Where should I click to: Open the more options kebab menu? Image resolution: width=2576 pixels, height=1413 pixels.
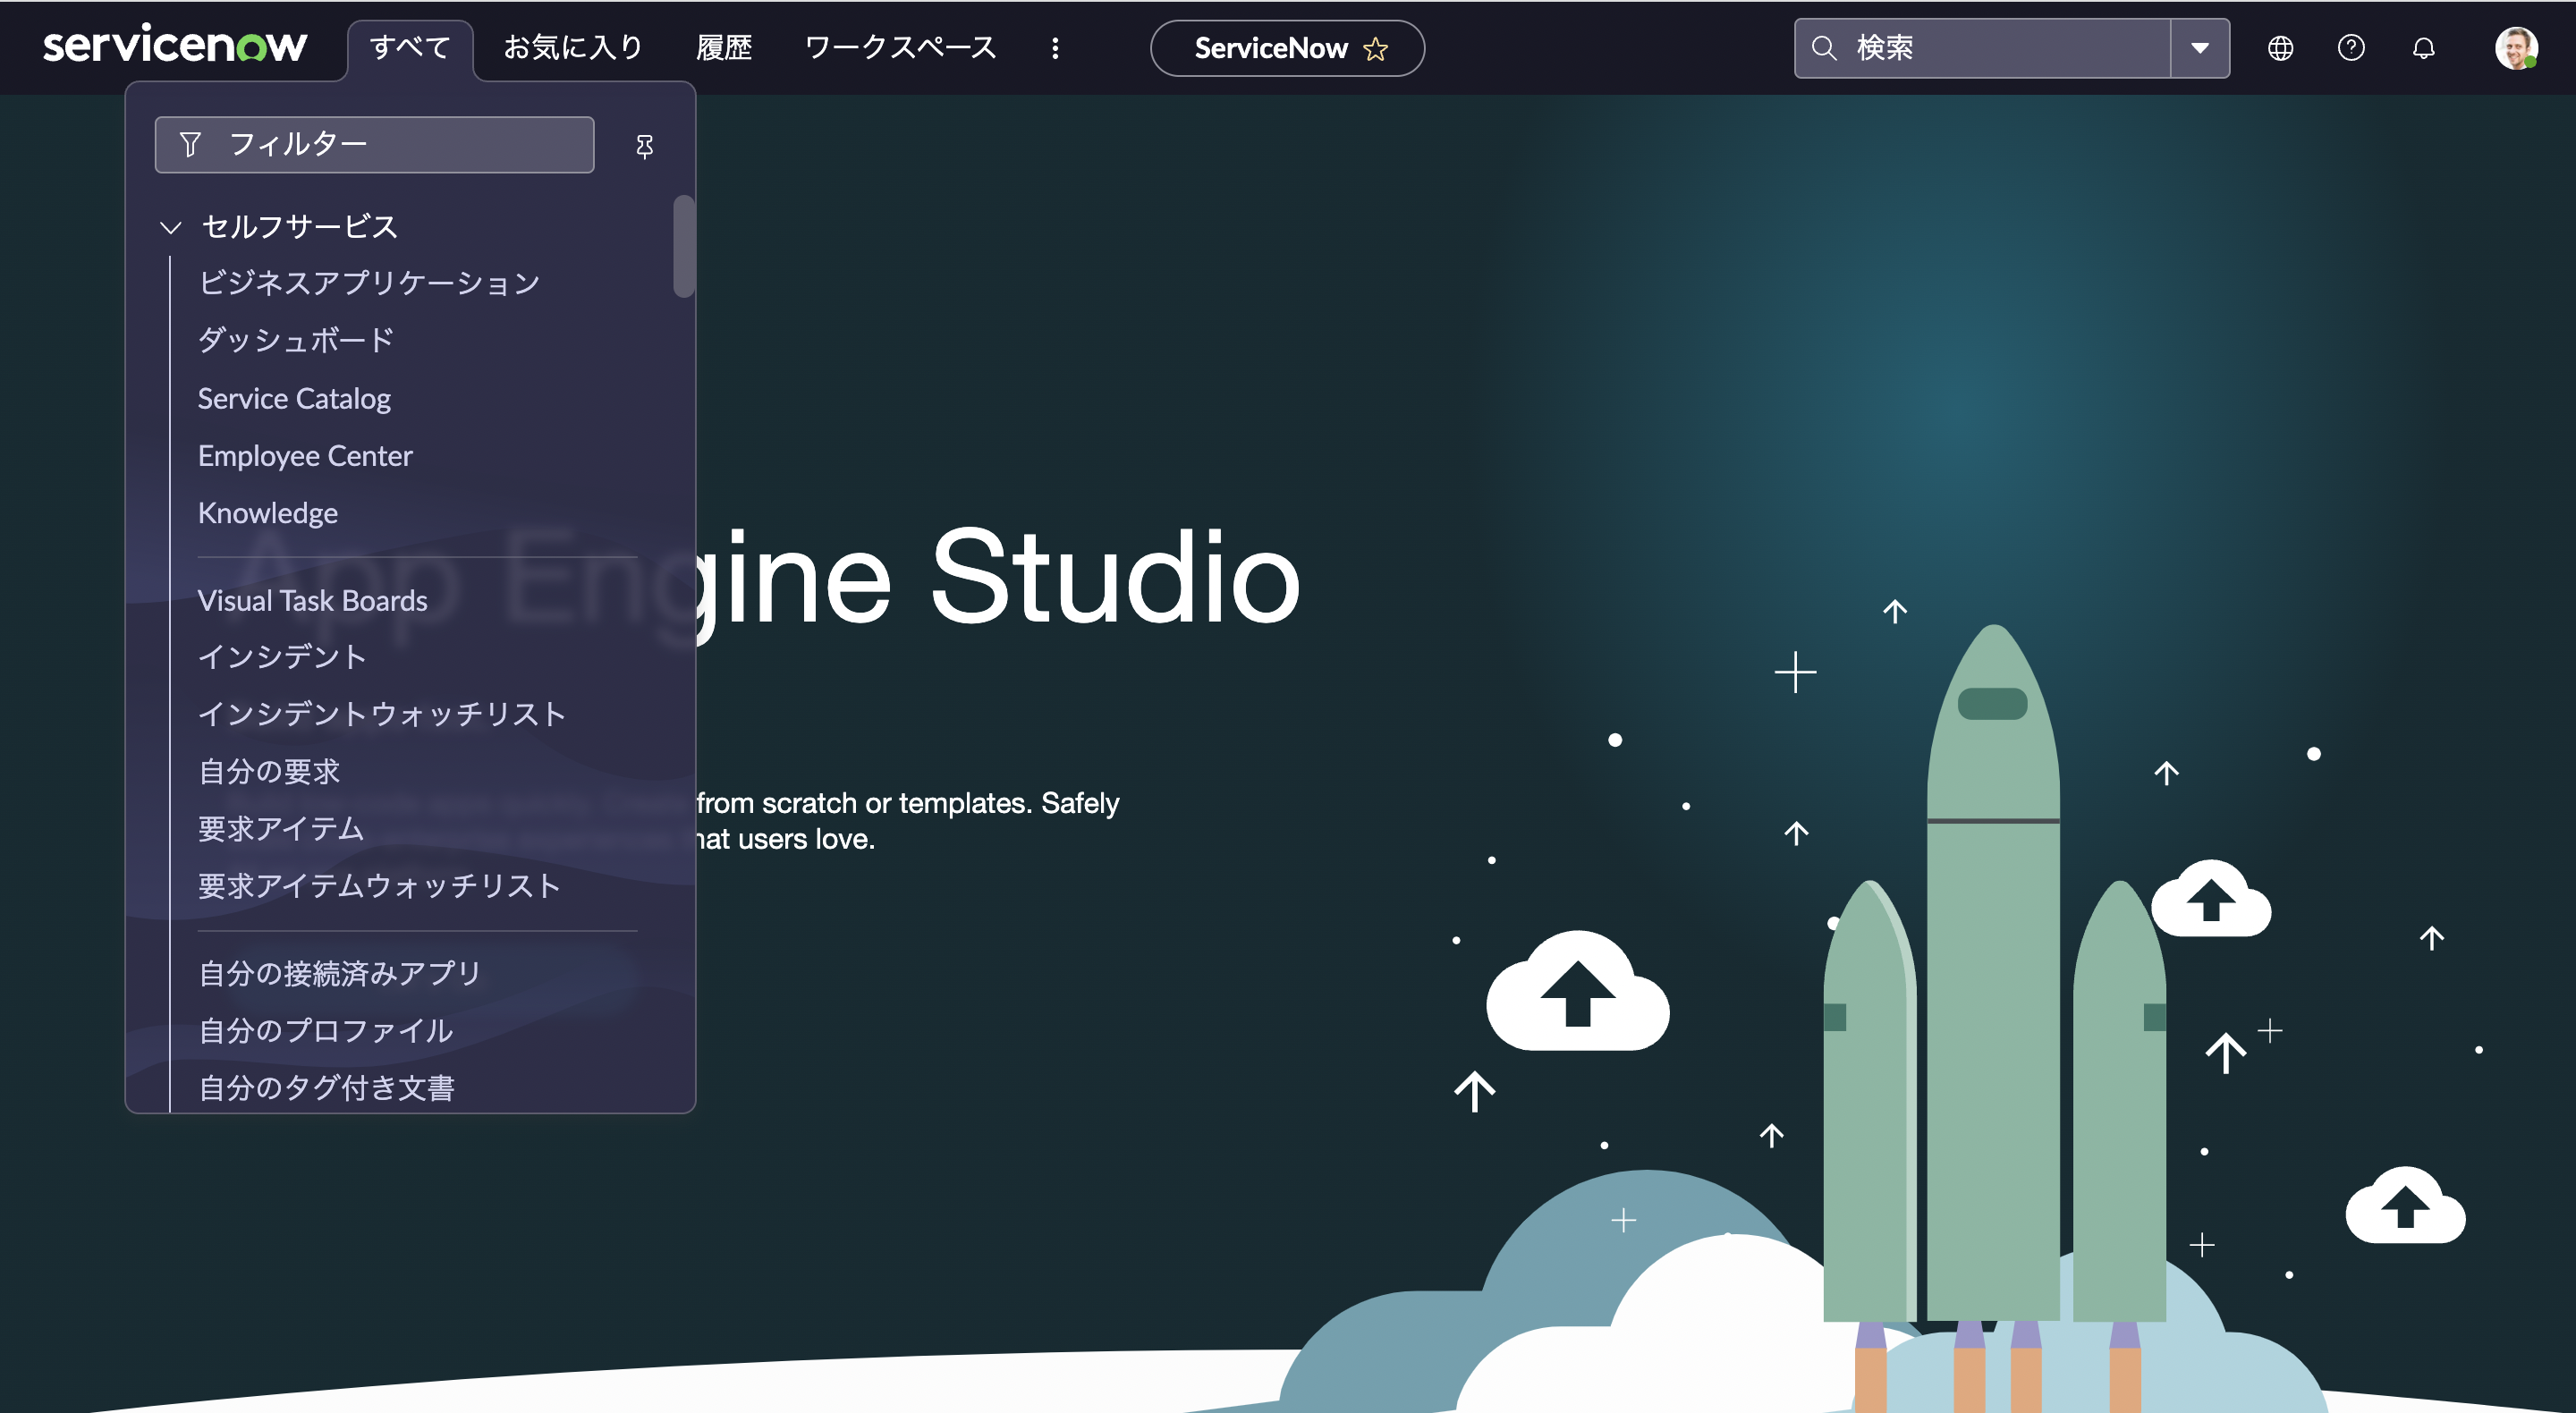pos(1055,48)
